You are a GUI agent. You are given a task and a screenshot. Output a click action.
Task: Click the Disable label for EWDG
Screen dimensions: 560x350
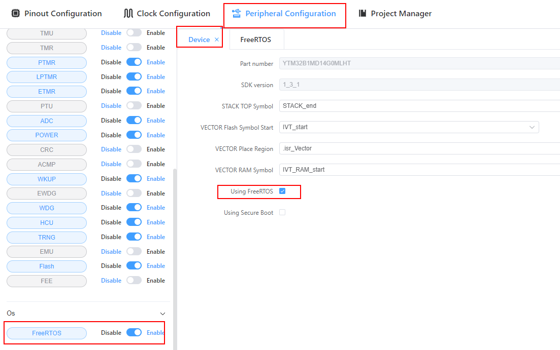[111, 193]
